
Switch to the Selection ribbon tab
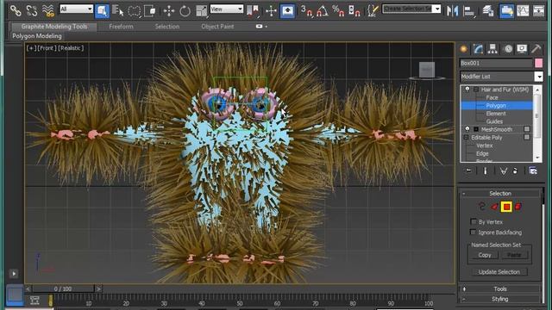coord(167,27)
